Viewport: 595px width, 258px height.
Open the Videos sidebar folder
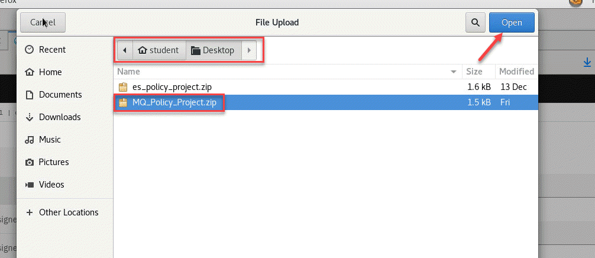tap(51, 185)
